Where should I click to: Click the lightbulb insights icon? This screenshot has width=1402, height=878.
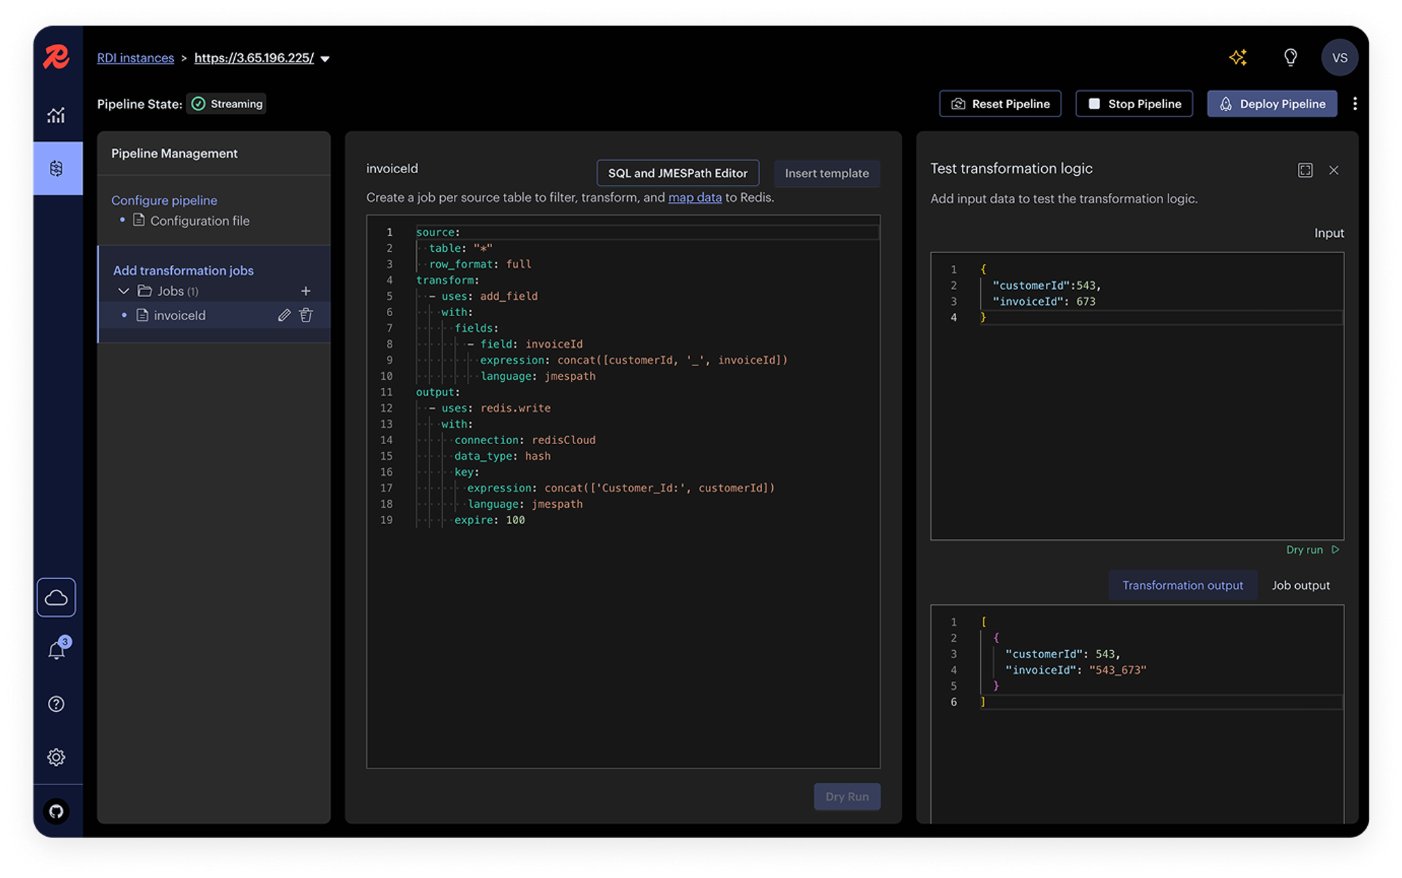pos(1290,57)
